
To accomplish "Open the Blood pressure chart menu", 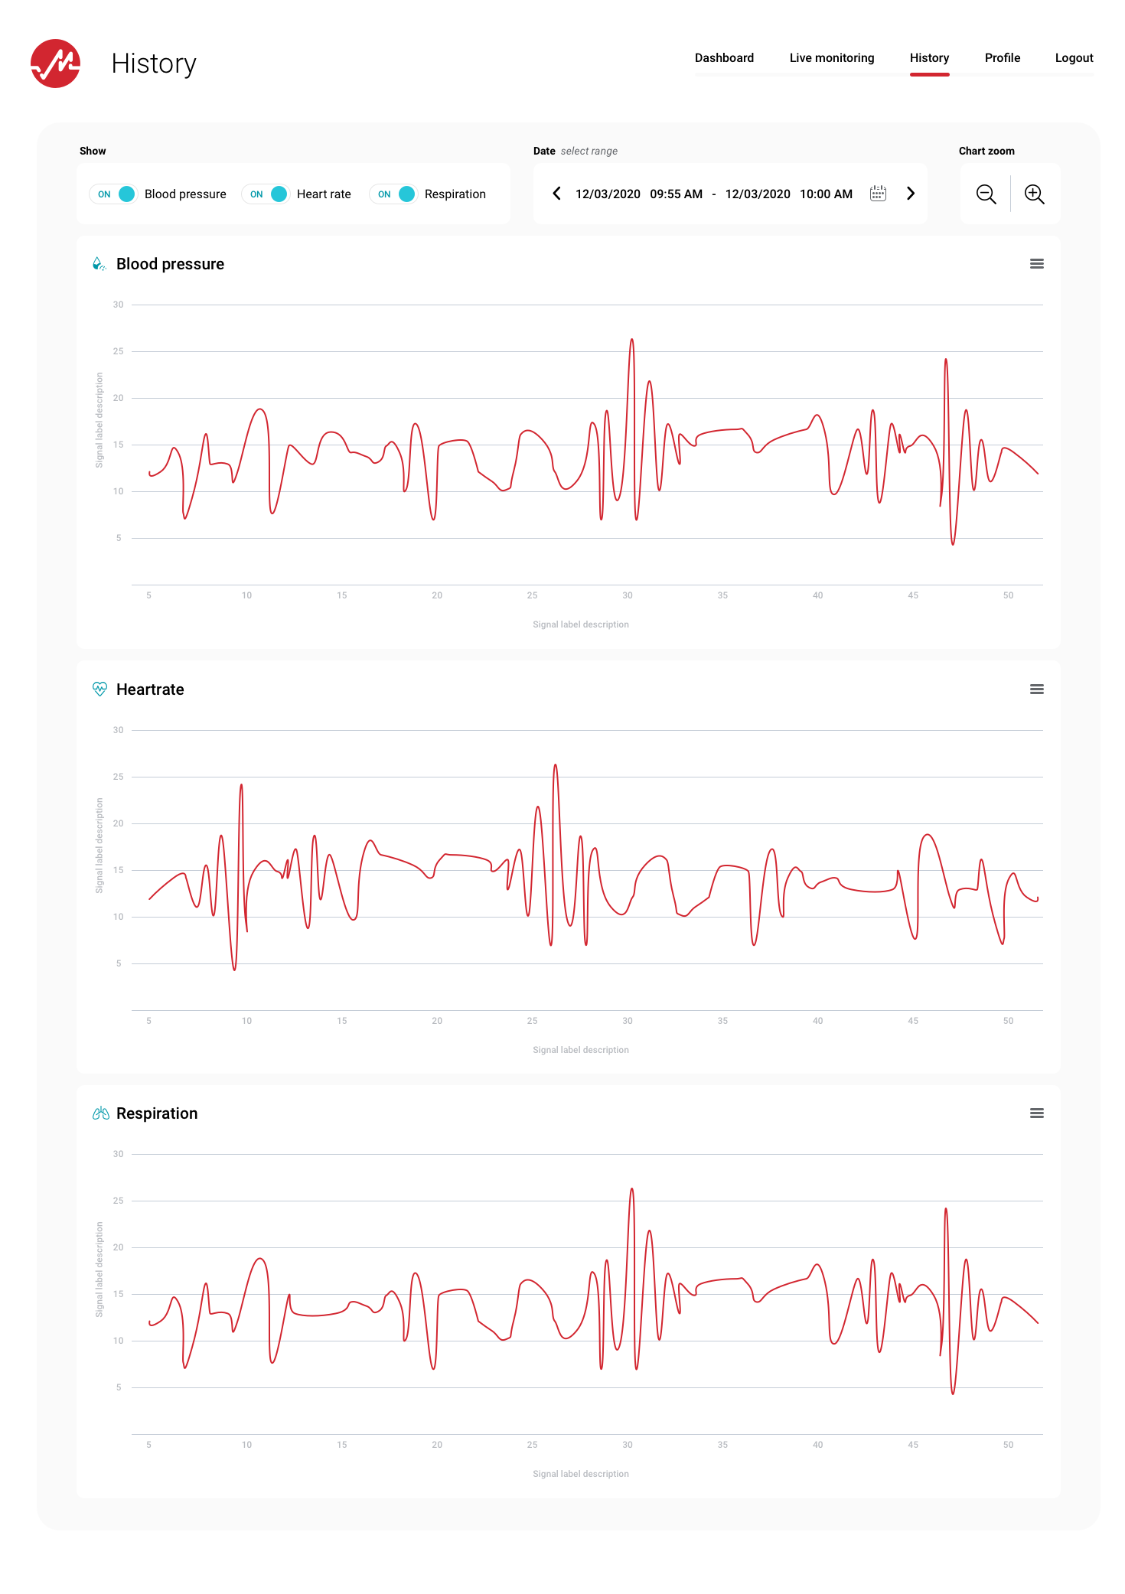I will point(1036,264).
